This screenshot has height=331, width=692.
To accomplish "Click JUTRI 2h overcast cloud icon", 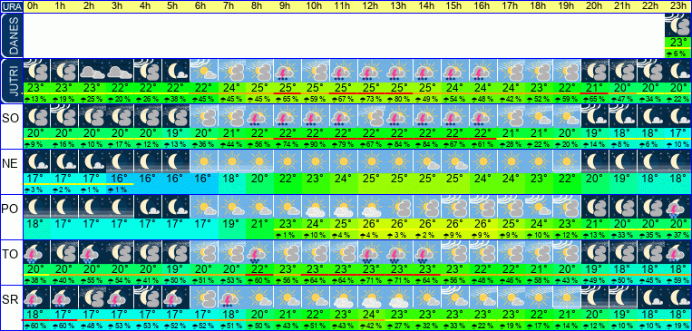I will [92, 71].
